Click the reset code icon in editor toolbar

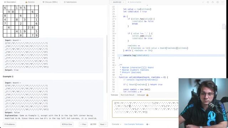[213, 2]
